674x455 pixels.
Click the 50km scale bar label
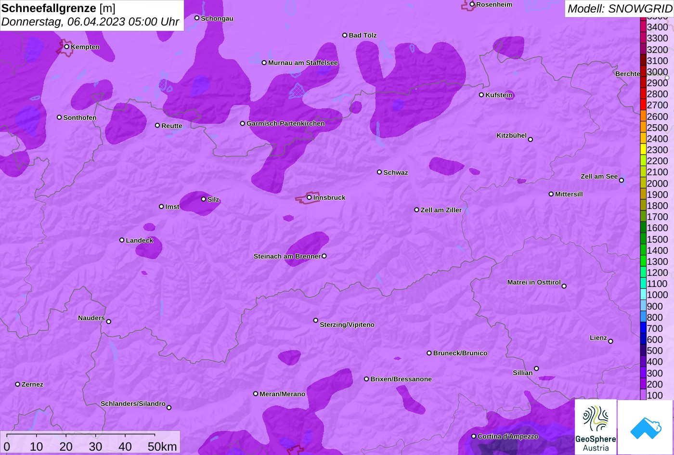[x=162, y=446]
